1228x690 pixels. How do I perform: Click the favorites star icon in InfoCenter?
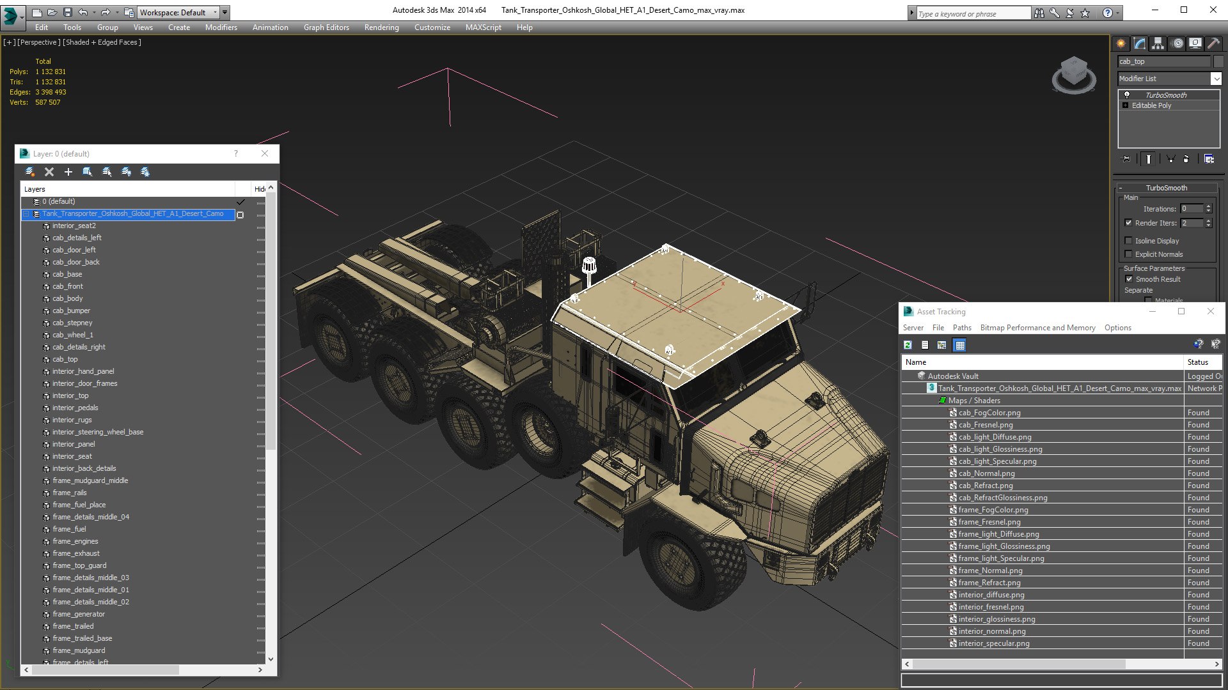point(1085,13)
